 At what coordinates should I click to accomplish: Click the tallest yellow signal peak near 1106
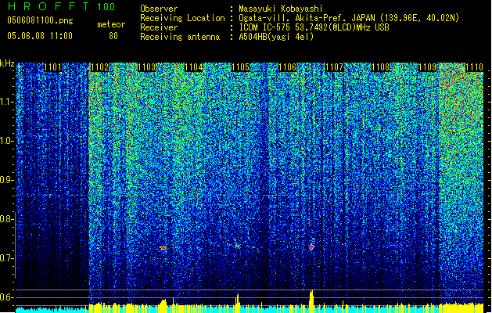(311, 300)
